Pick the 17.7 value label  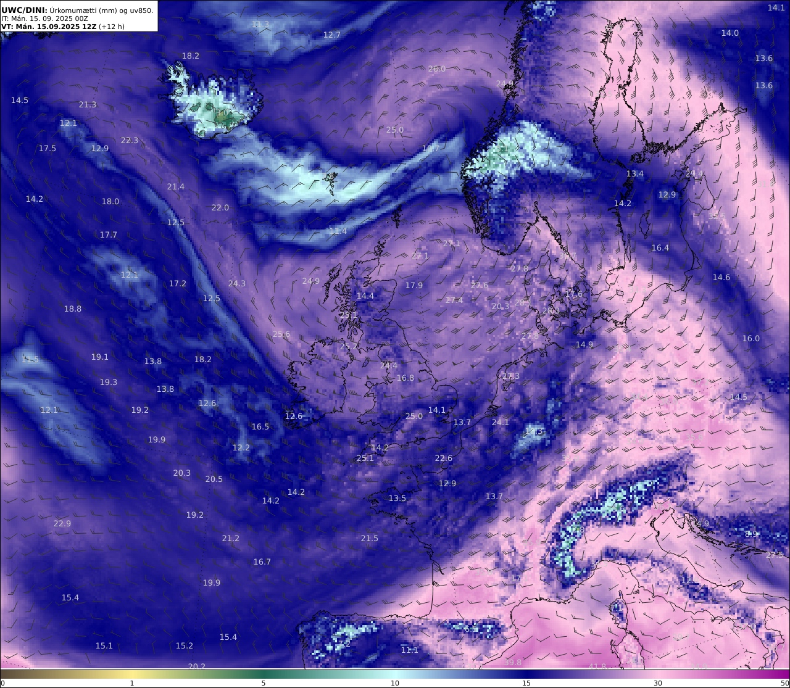pyautogui.click(x=109, y=235)
